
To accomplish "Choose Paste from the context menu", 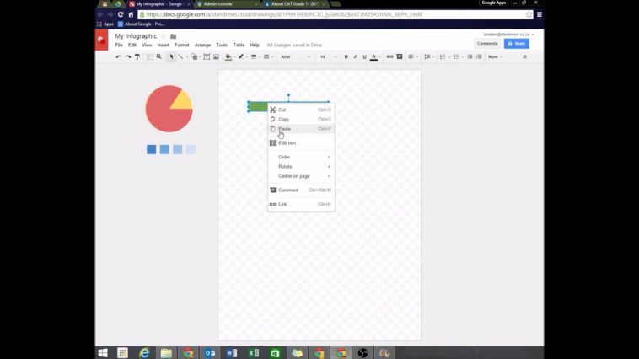I will pos(284,129).
